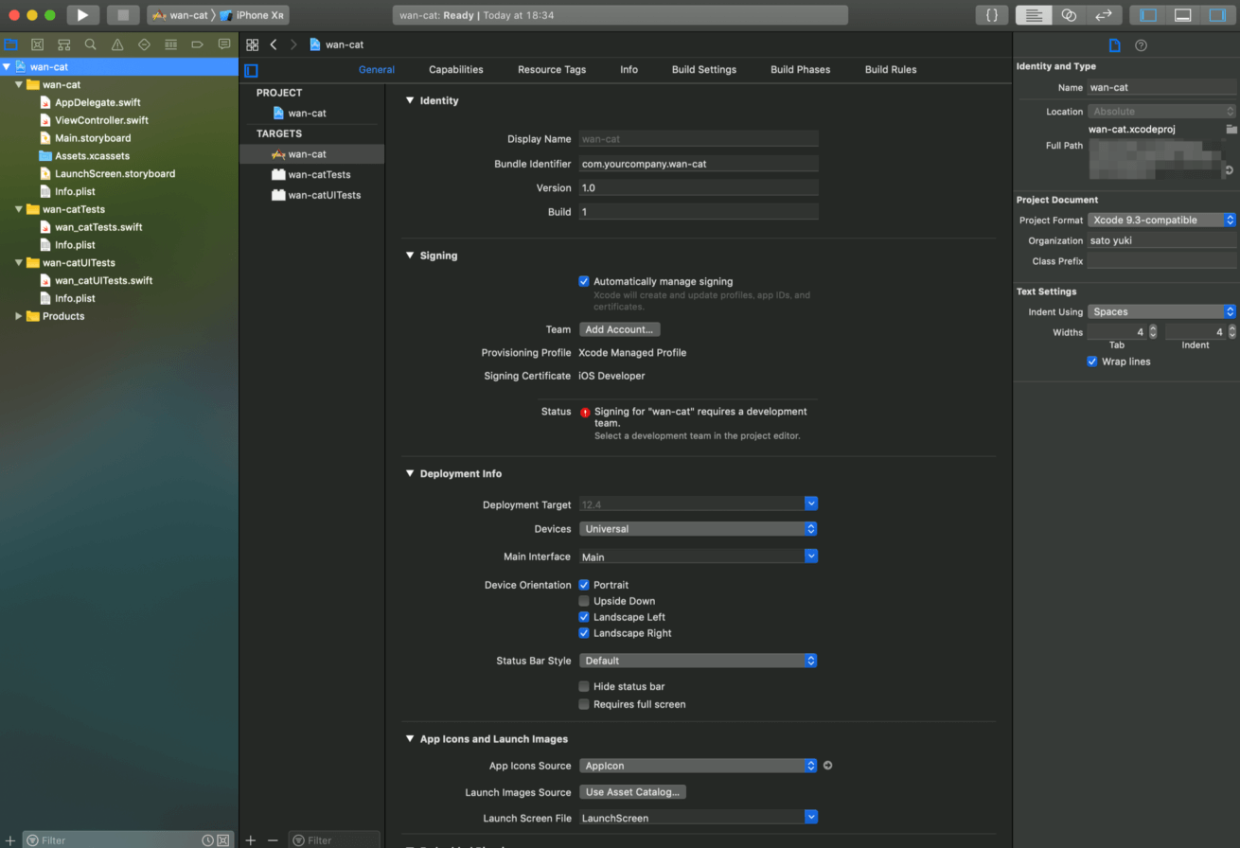The width and height of the screenshot is (1240, 848).
Task: Click the Run (play) button
Action: pyautogui.click(x=83, y=15)
